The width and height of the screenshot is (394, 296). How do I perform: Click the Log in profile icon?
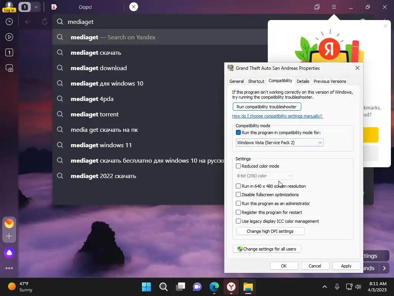point(9,7)
